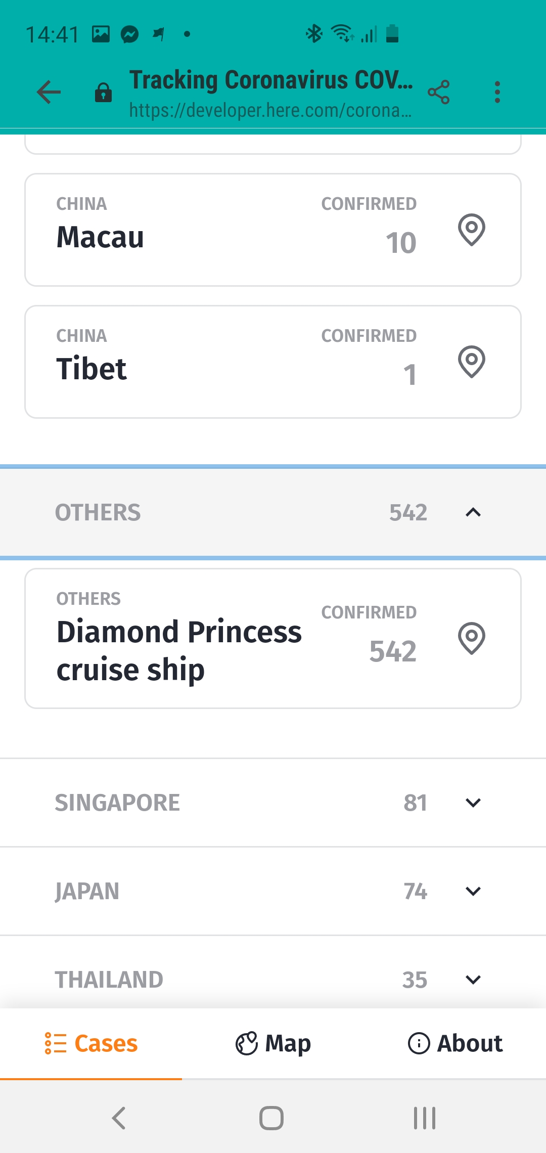Tap the Tibet region card
Viewport: 546px width, 1153px height.
(202, 362)
